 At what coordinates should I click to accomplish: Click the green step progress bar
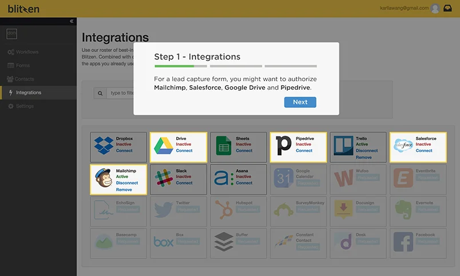click(x=175, y=66)
